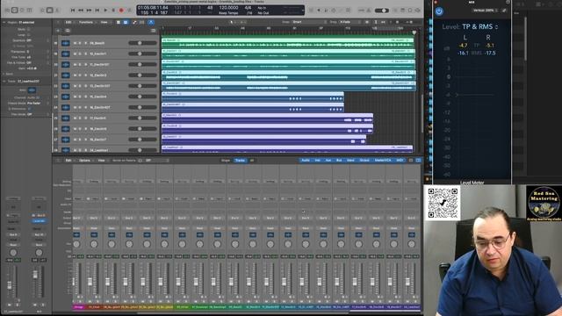Click the ElecGtr1 track's waveform icon

pyautogui.click(x=65, y=54)
